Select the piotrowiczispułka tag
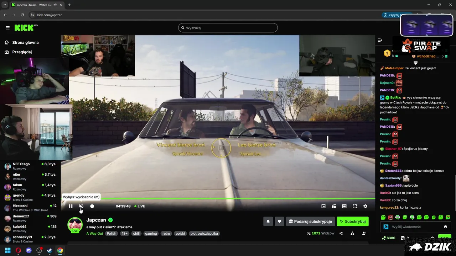 tap(204, 234)
